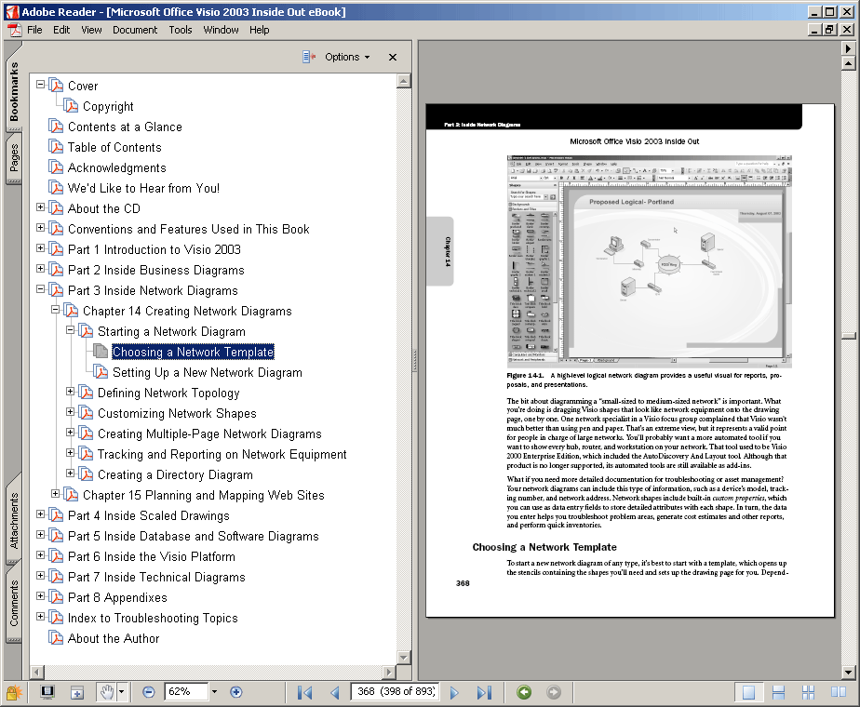Click the Adobe PDF document icon in menu bar
The height and width of the screenshot is (707, 860).
click(14, 30)
